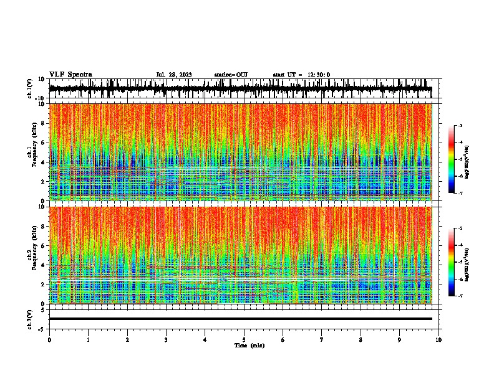The image size is (494, 381).
Task: Click the "-7" label on ch.1 color bar
Action: click(460, 193)
